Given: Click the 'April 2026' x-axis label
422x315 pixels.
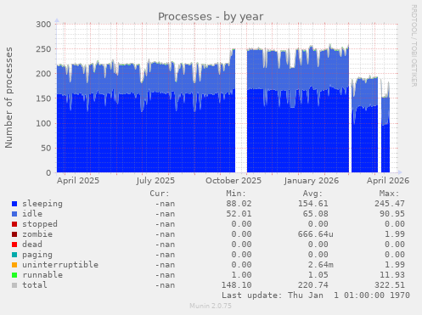Looking at the screenshot, I should [x=388, y=181].
